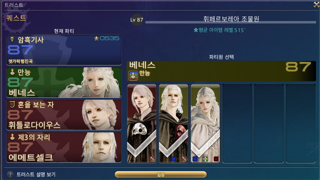
Task: Click the blue tank role swatch on Venat's card
Action: tap(195, 159)
